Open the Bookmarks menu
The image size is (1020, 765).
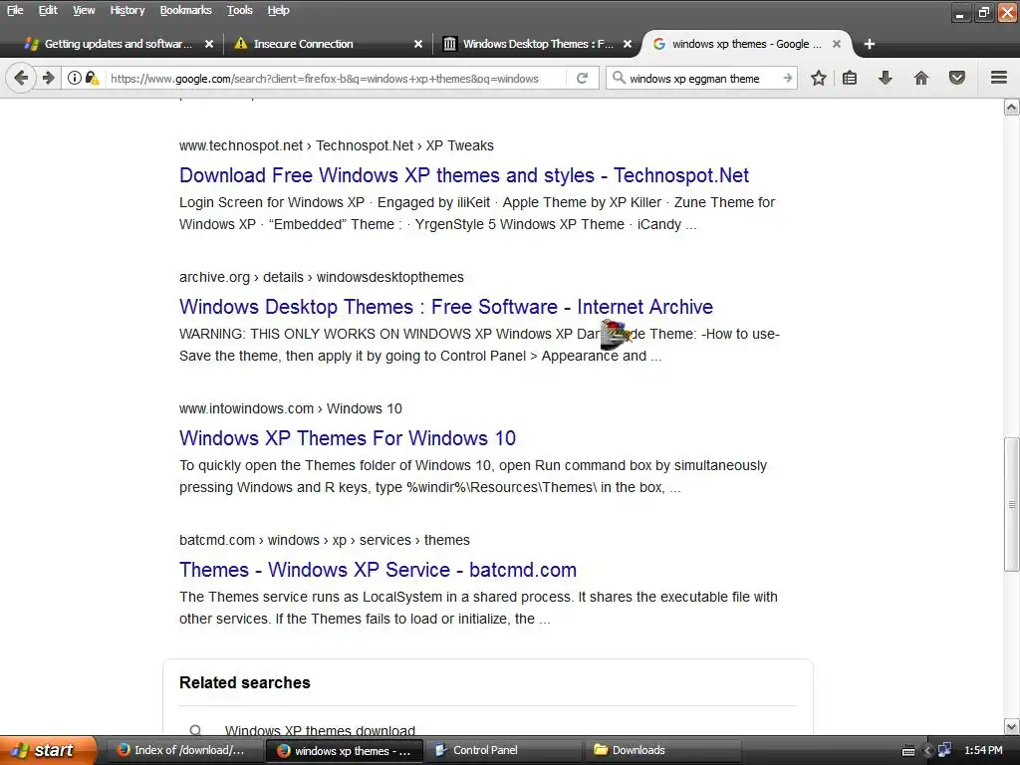[185, 10]
